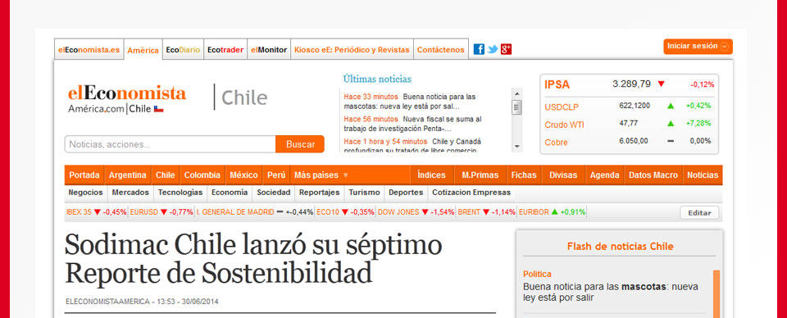Go to the Tecnologías section
Viewport: 787px width, 318px height.
click(x=180, y=193)
